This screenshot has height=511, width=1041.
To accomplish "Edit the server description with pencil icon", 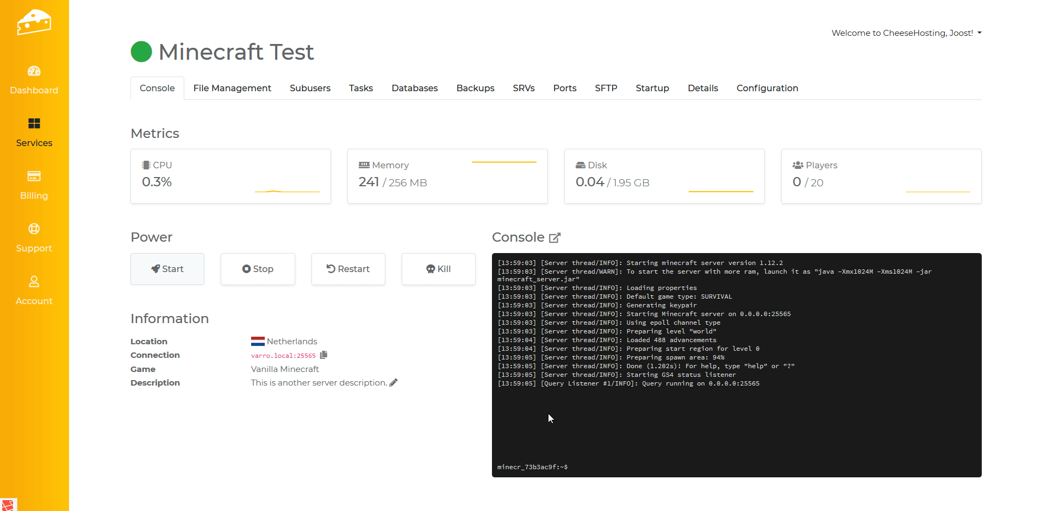I will point(394,383).
